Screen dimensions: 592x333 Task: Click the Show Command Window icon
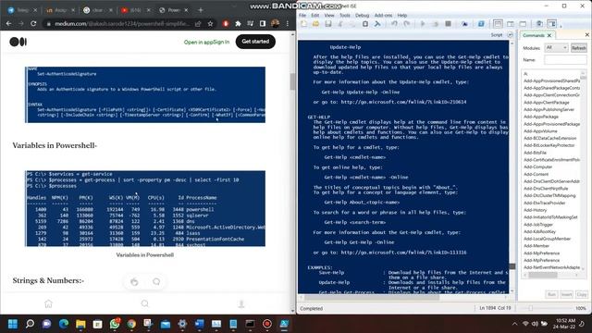pyautogui.click(x=539, y=24)
